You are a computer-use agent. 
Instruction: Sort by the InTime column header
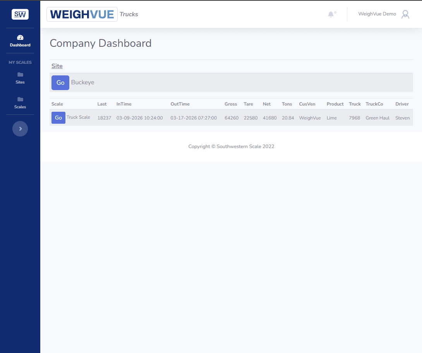coord(124,104)
